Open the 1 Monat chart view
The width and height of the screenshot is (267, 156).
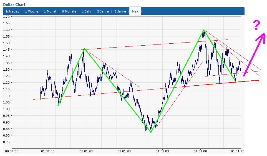tap(50, 11)
